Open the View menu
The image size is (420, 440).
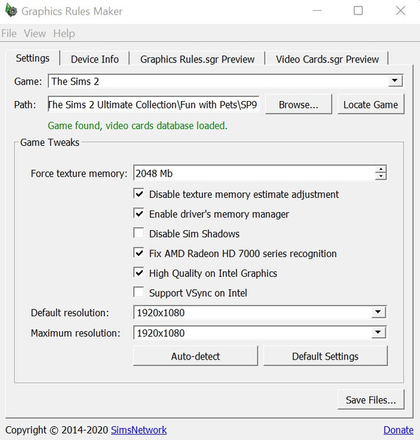coord(34,34)
